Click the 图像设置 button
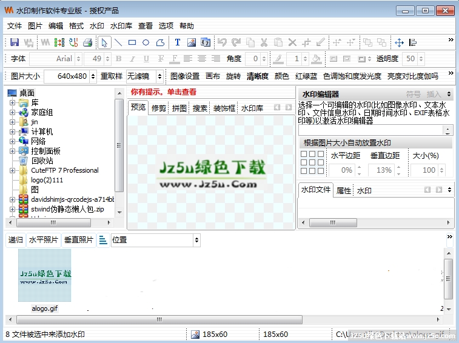459x343 pixels. pyautogui.click(x=185, y=76)
